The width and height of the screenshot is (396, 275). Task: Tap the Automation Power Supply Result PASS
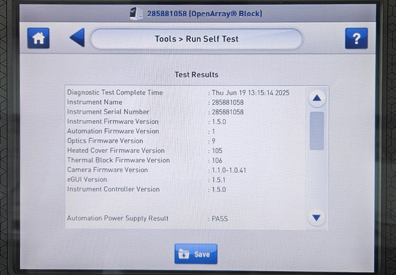coord(220,218)
